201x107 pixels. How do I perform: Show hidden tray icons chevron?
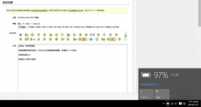(164, 104)
